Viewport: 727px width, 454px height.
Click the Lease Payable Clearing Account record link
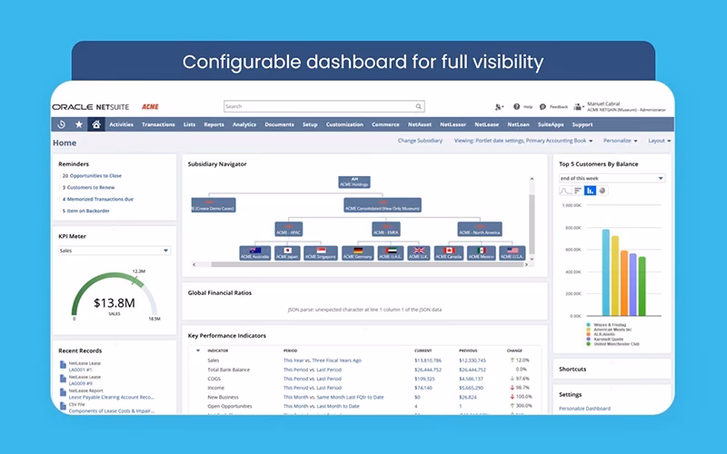(111, 397)
